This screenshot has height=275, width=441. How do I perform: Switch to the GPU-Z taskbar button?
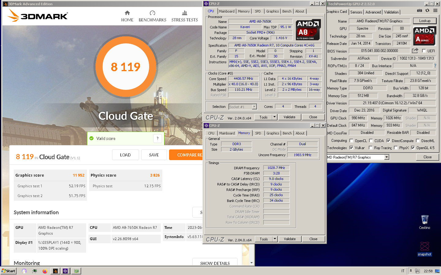(x=76, y=271)
